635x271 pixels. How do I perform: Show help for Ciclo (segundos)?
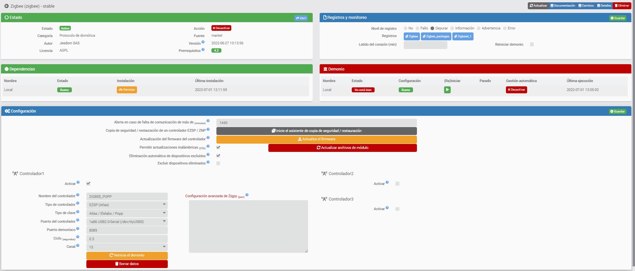pos(78,237)
